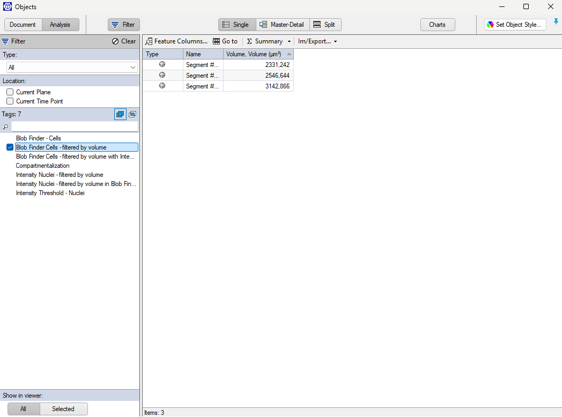Click the Summary sigma icon
562x417 pixels.
click(250, 41)
